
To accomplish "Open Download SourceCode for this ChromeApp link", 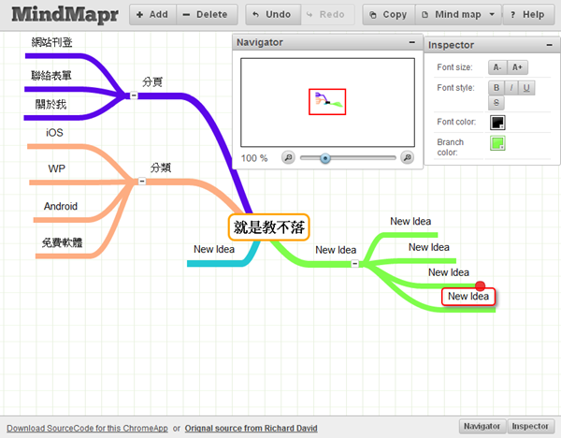I will [87, 429].
